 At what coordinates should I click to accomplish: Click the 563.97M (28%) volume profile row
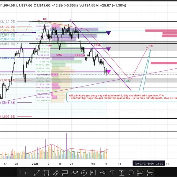point(43,65)
